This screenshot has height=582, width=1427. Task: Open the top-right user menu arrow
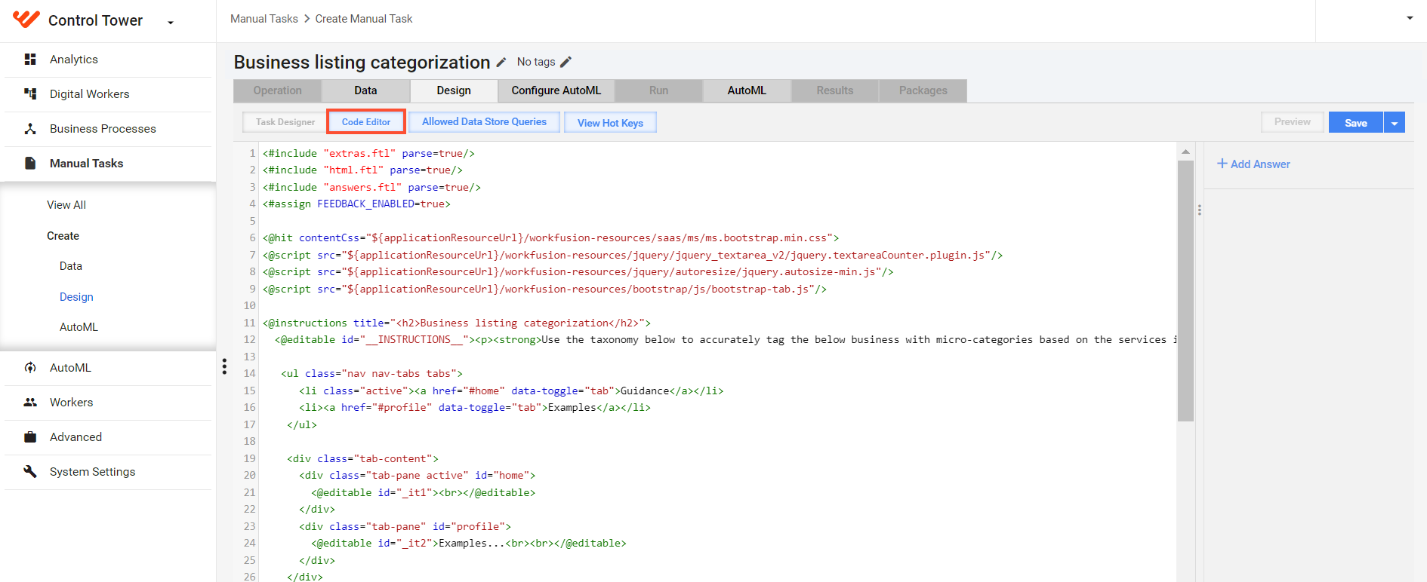coord(1410,18)
